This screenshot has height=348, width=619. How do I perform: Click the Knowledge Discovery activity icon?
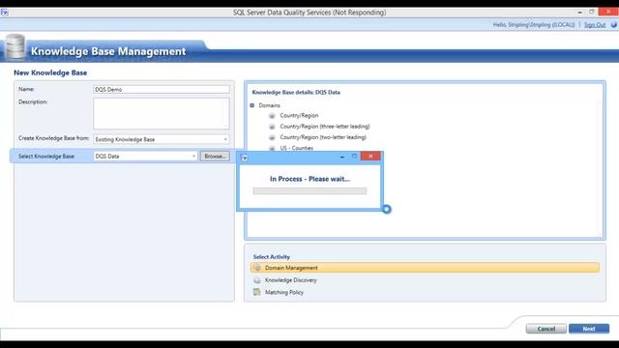(x=257, y=280)
